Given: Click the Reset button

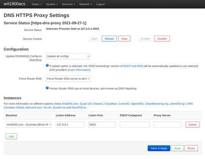Looking at the screenshot, I should 191,148.
